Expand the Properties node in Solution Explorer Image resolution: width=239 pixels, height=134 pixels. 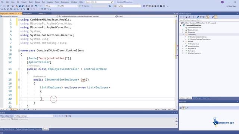183,32
